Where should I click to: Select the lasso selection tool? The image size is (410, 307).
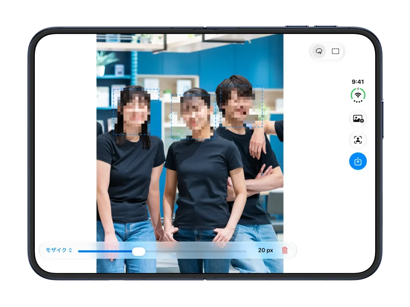(319, 51)
